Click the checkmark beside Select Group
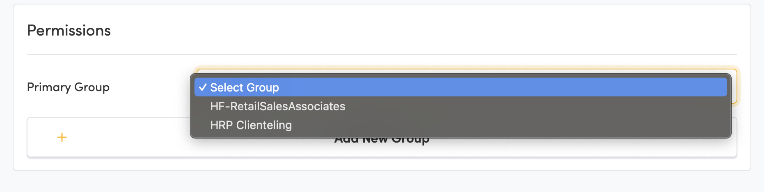 (202, 87)
